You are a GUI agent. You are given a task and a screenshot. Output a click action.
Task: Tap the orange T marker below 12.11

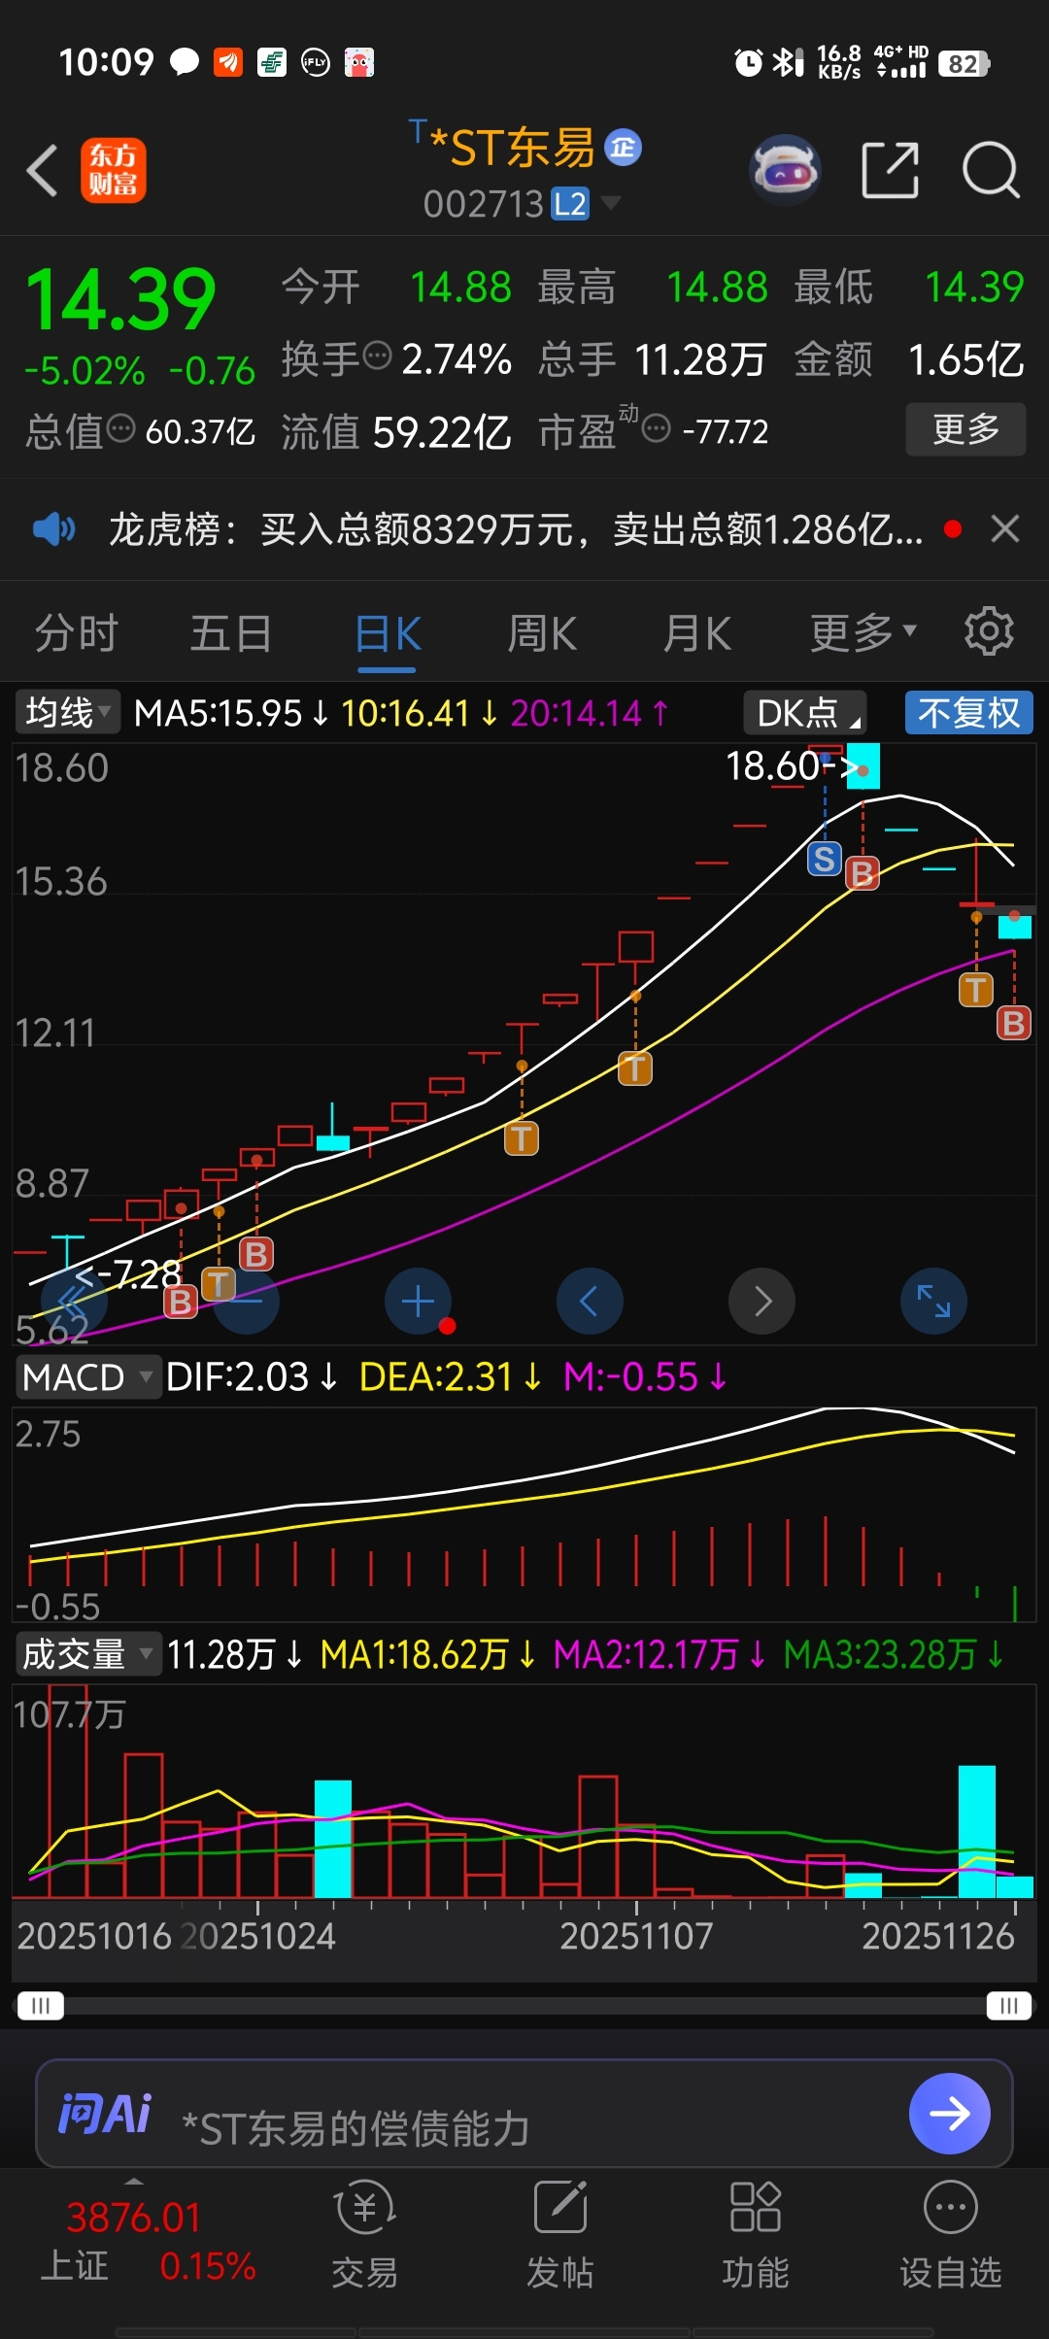(x=522, y=1137)
